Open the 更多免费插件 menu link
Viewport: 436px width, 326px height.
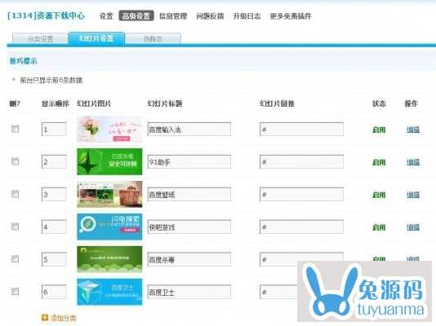[x=291, y=16]
